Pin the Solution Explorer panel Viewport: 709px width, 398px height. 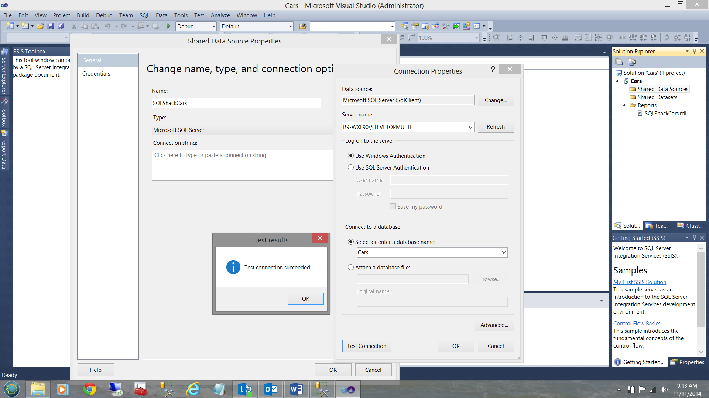tap(694, 51)
